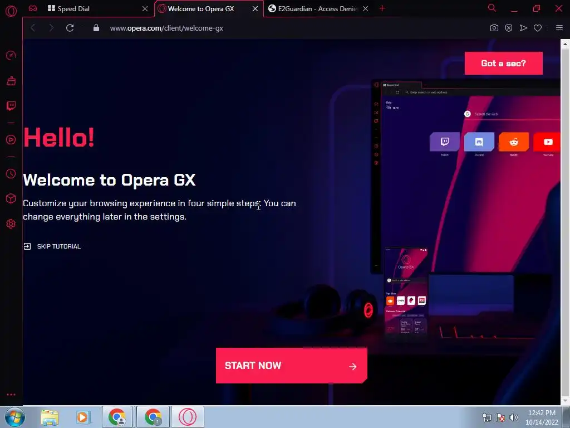Open first Chrome taskbar icon
The height and width of the screenshot is (428, 570).
click(117, 417)
